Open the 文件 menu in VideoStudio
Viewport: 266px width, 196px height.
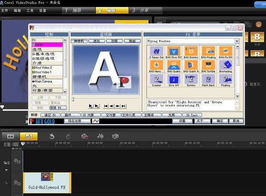pos(4,11)
